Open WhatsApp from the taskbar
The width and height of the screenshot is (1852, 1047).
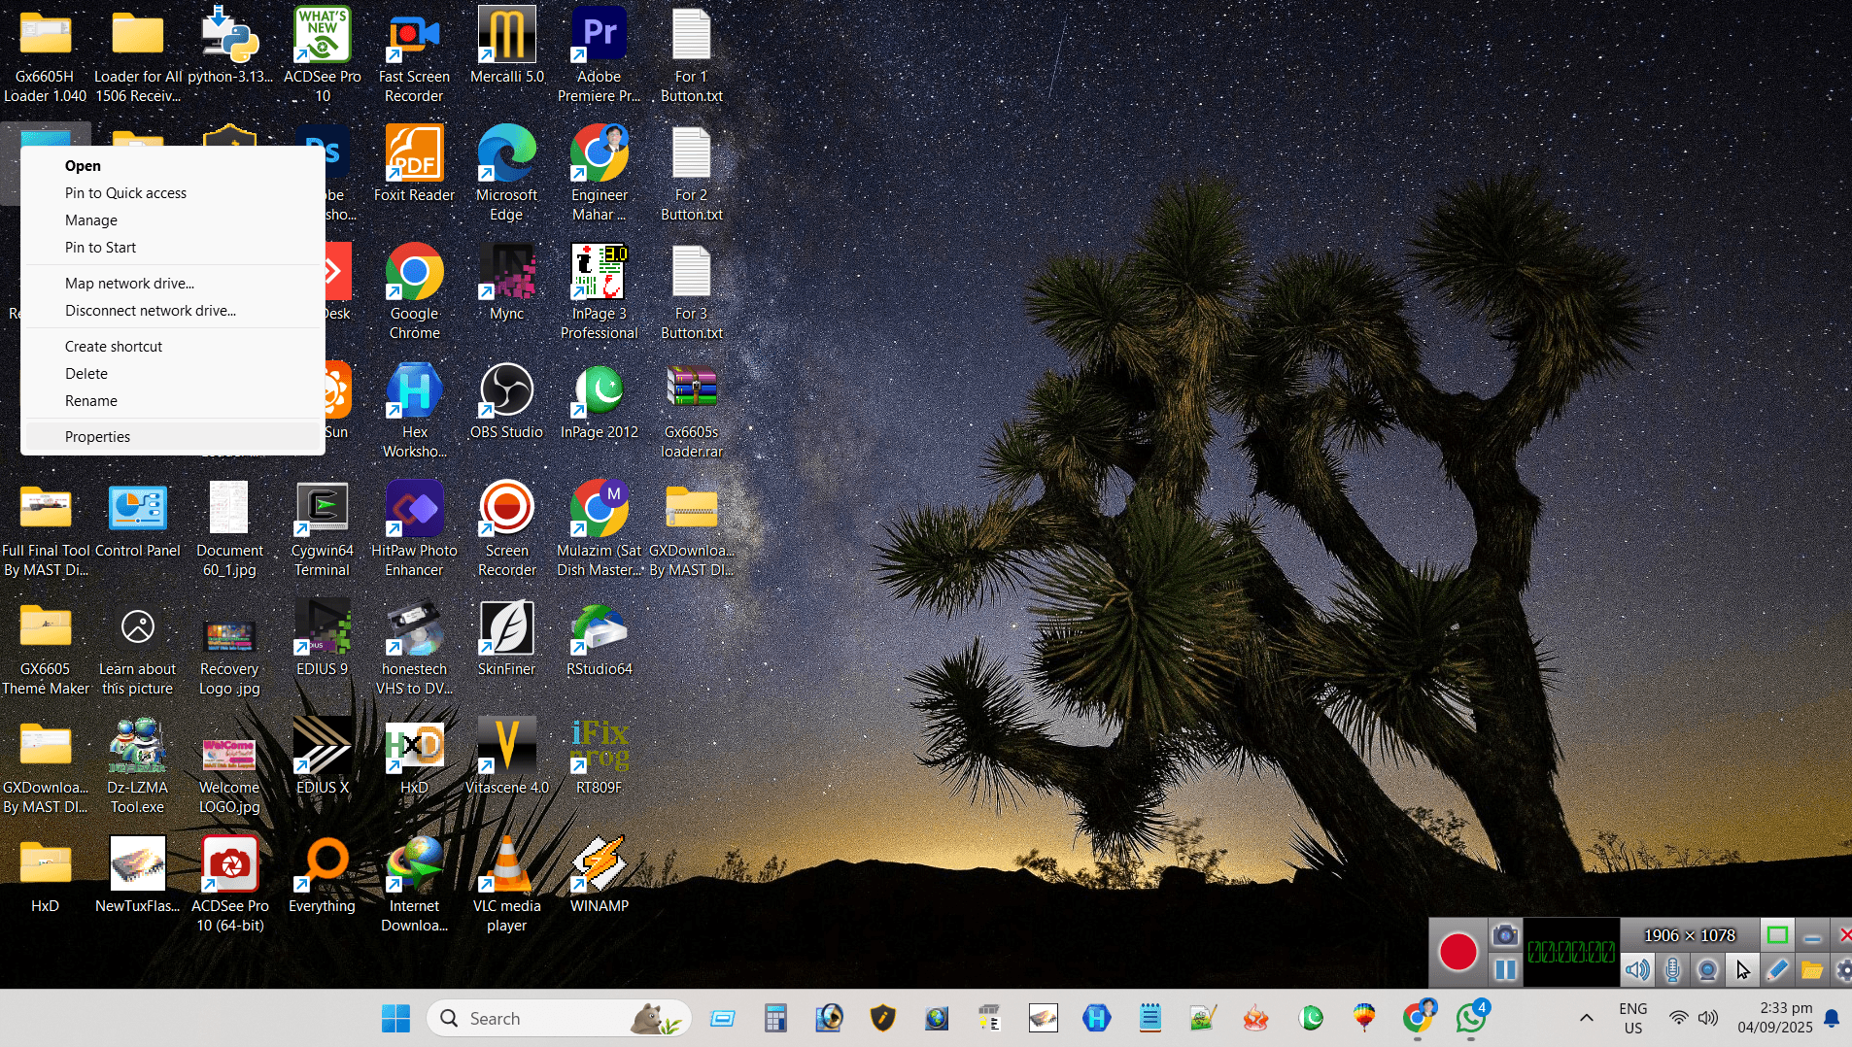pos(1470,1018)
